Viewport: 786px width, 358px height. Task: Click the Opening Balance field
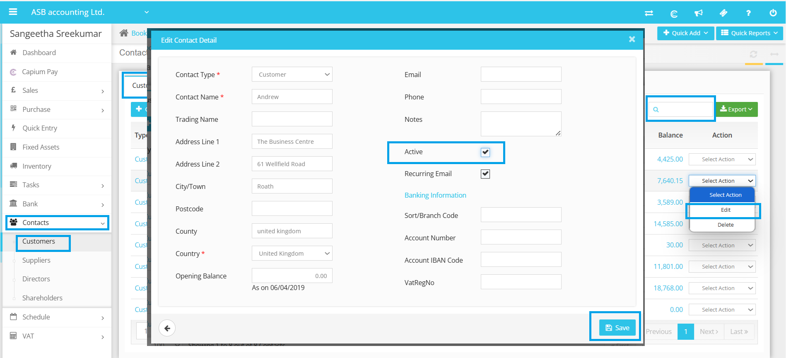click(x=292, y=276)
